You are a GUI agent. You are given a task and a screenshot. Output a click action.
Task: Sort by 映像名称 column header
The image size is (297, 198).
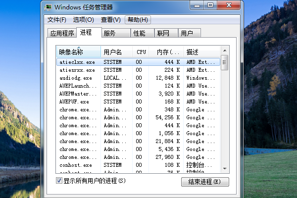[x=79, y=51]
